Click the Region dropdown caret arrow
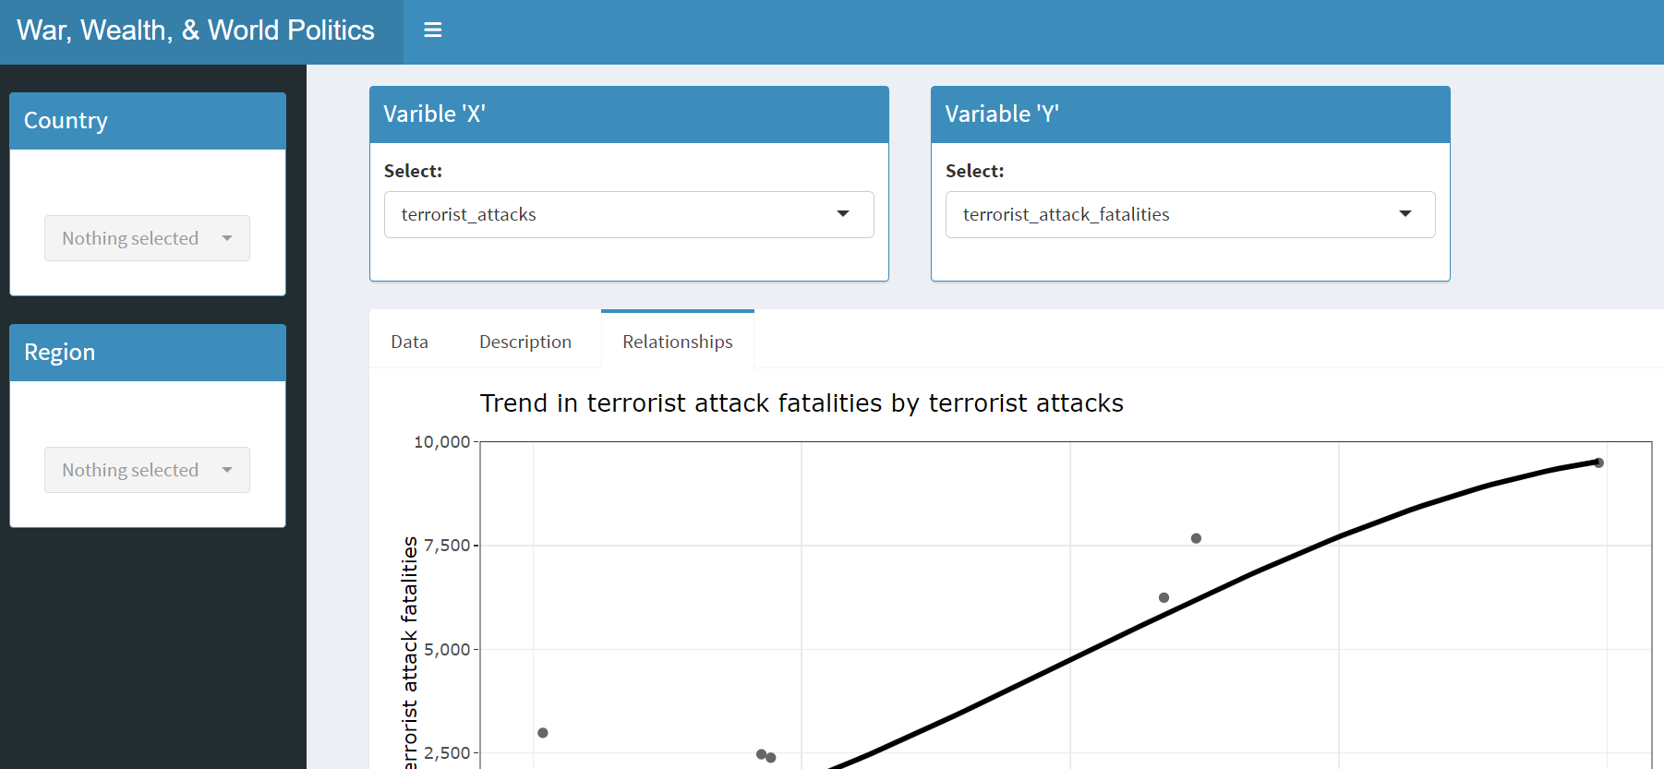This screenshot has height=769, width=1664. tap(227, 470)
